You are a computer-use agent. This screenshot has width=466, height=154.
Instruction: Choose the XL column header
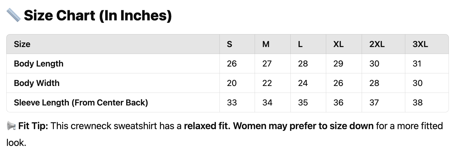[x=338, y=44]
